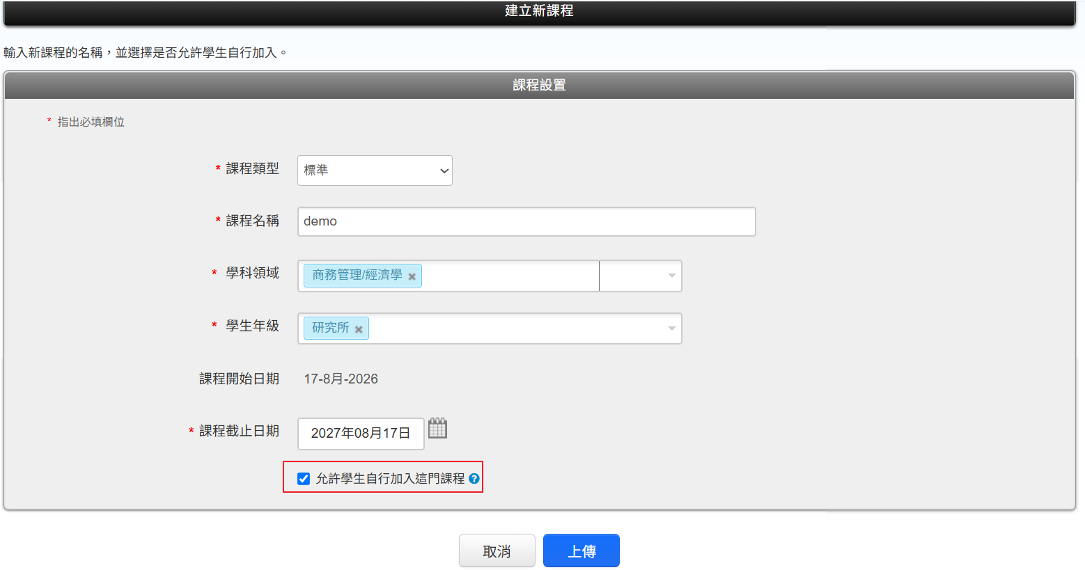This screenshot has height=570, width=1085.
Task: Click the 課程設置 section header
Action: (540, 85)
